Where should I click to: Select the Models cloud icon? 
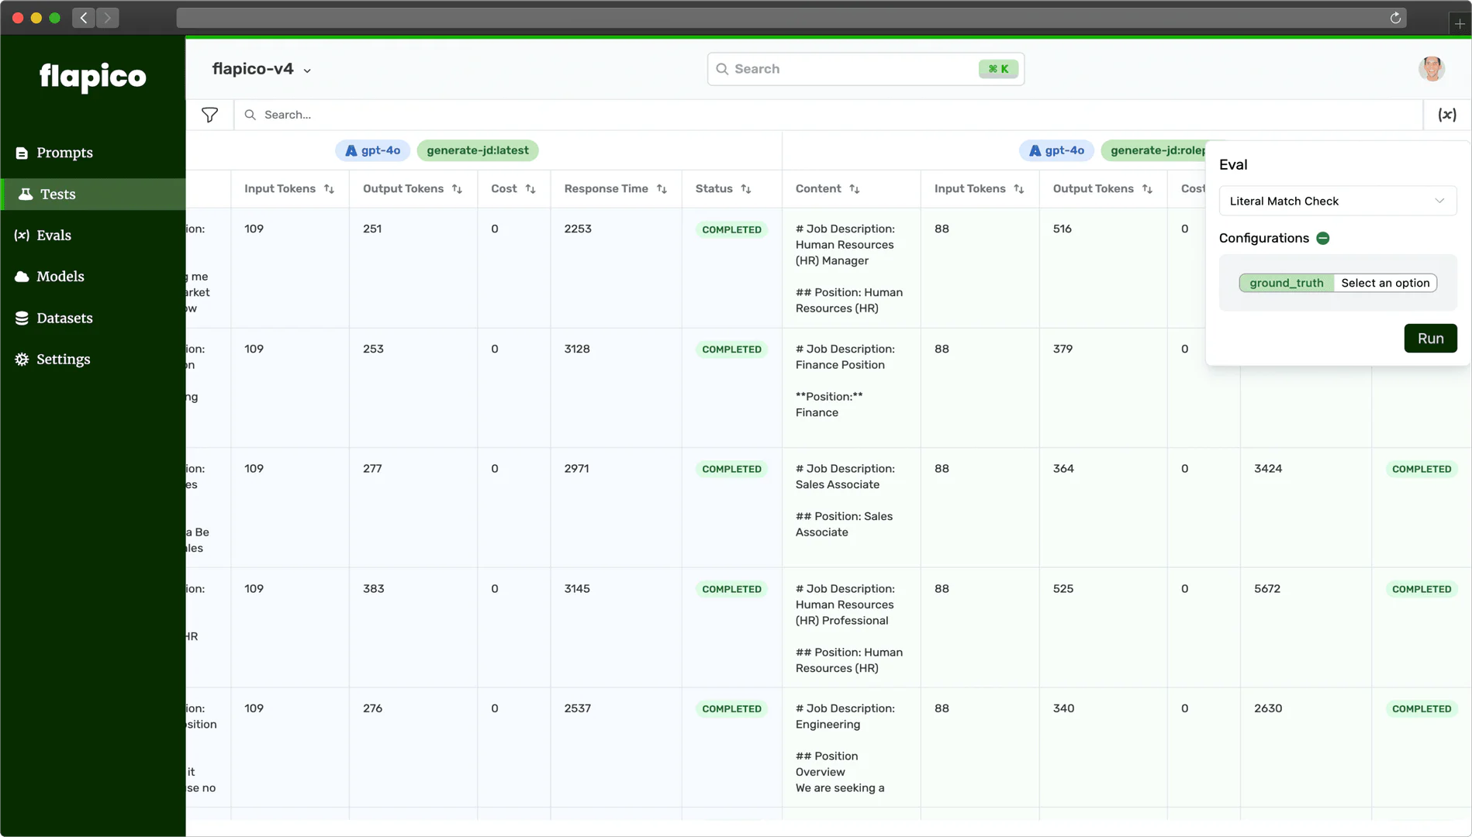(x=21, y=276)
